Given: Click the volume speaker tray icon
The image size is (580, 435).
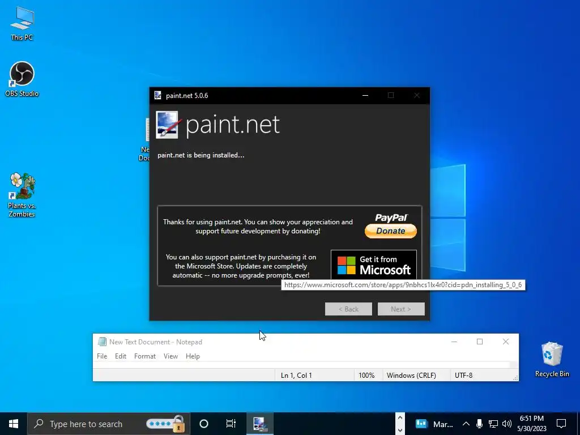Looking at the screenshot, I should [507, 424].
